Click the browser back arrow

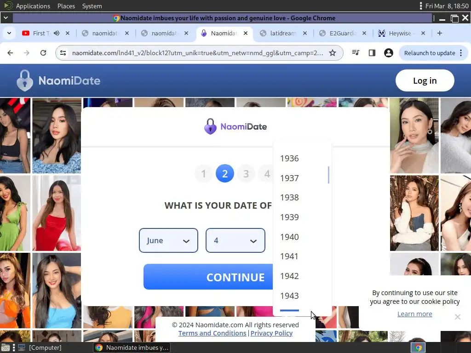pyautogui.click(x=10, y=53)
